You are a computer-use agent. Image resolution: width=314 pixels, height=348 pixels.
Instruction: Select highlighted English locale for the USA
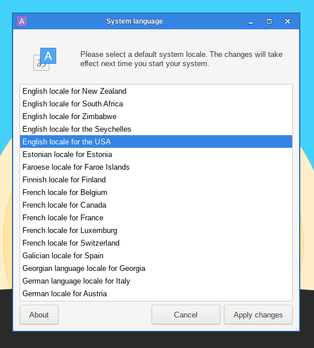pyautogui.click(x=156, y=142)
